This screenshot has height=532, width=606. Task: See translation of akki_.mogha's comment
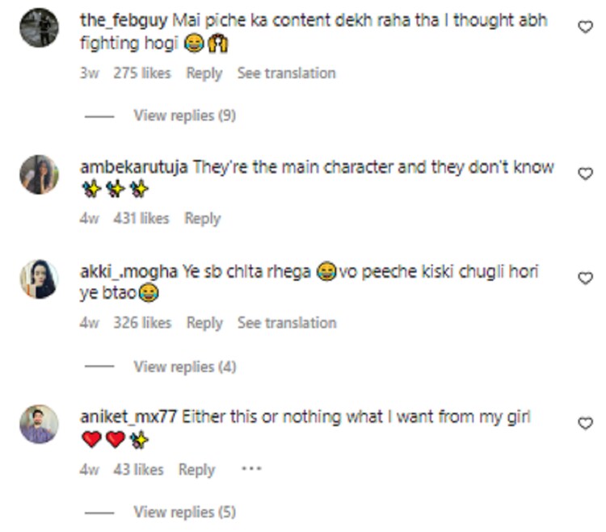(287, 323)
